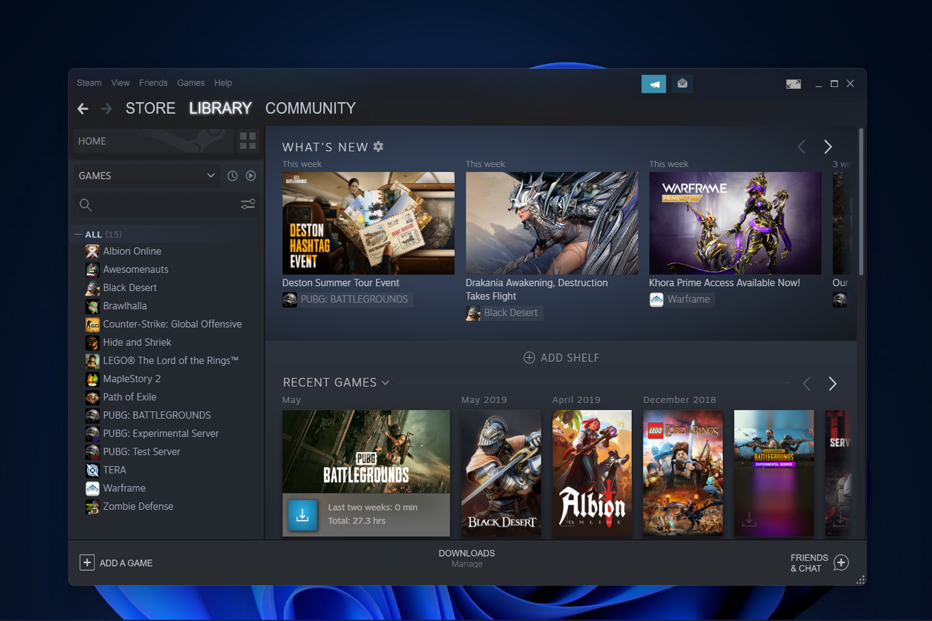932x621 pixels.
Task: Go back with the left arrow
Action: click(83, 108)
